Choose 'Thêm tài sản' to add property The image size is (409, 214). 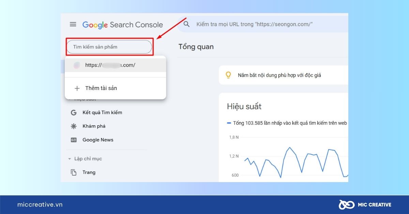[x=101, y=88]
